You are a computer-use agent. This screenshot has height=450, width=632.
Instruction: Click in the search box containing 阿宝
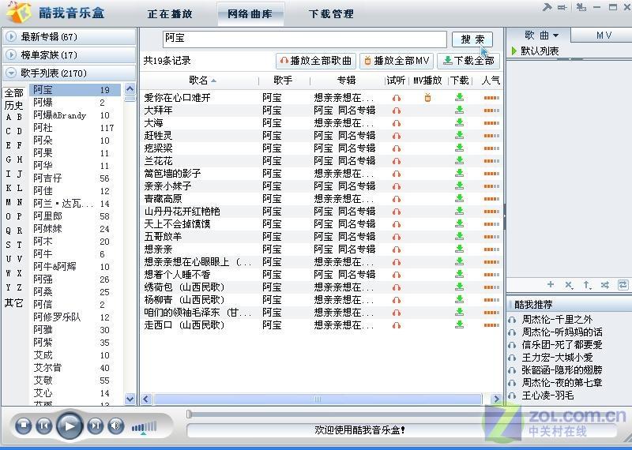pos(305,39)
